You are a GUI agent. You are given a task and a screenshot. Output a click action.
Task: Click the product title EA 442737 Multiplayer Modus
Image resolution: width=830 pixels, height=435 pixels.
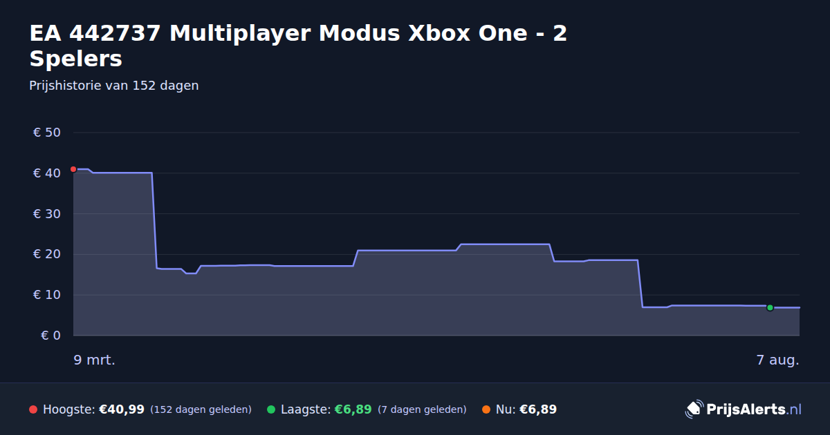click(x=298, y=46)
